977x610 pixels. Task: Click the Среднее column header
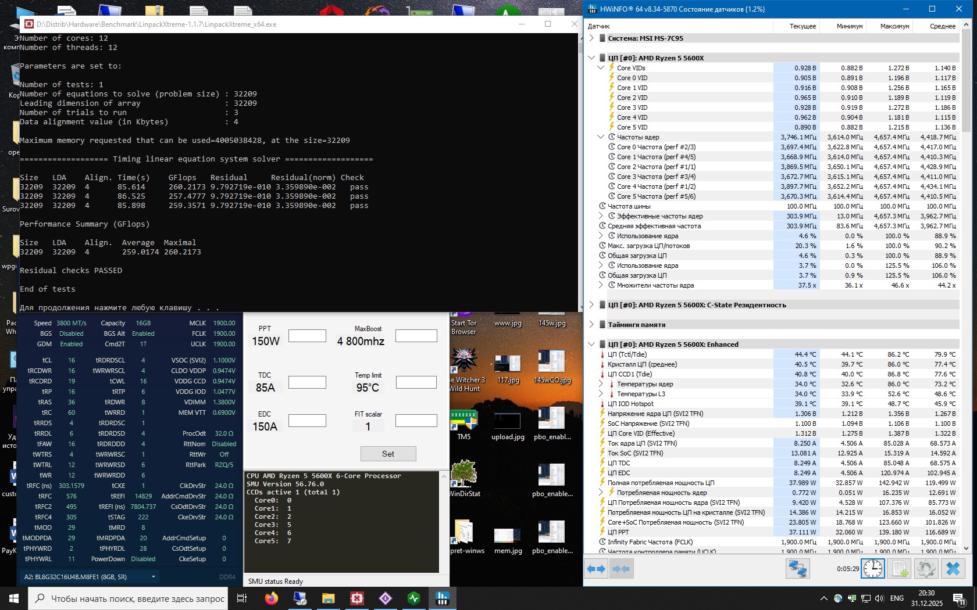(936, 26)
